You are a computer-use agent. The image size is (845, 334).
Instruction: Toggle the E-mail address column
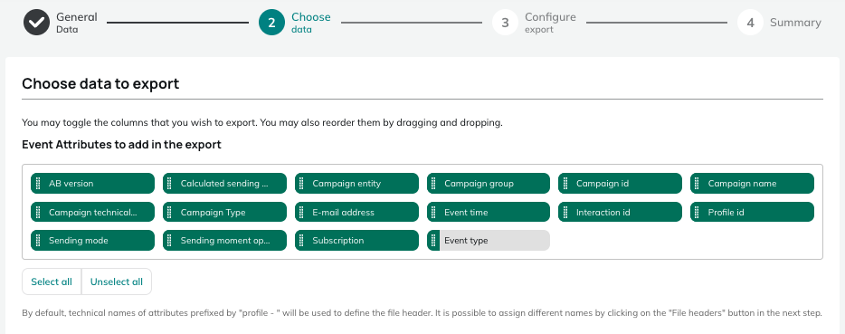356,212
